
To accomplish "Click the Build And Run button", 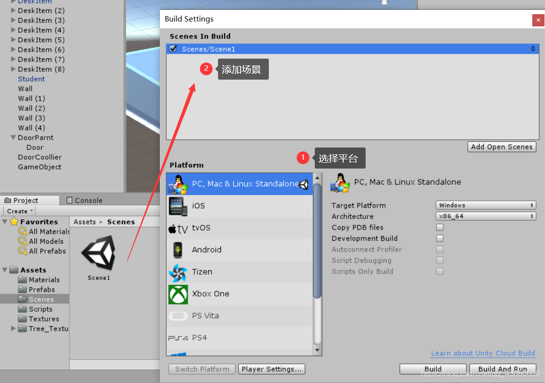I will [502, 369].
